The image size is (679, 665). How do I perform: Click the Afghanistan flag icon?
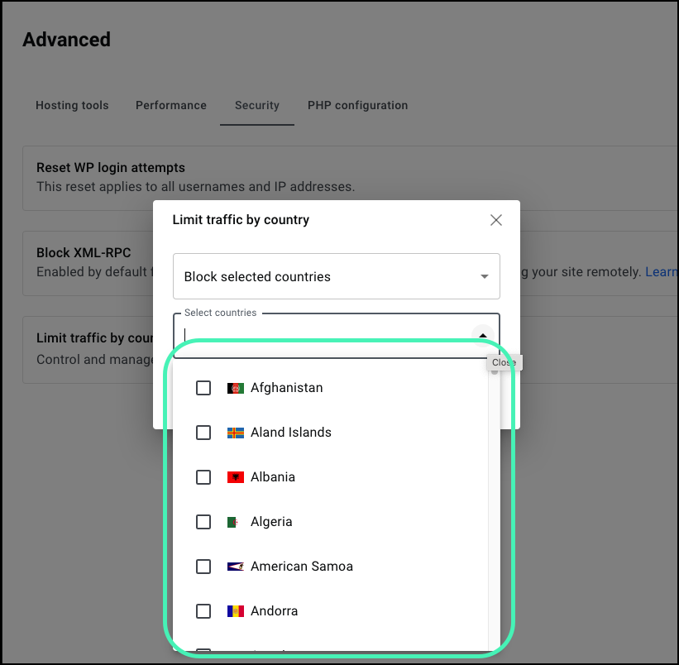[x=236, y=388]
